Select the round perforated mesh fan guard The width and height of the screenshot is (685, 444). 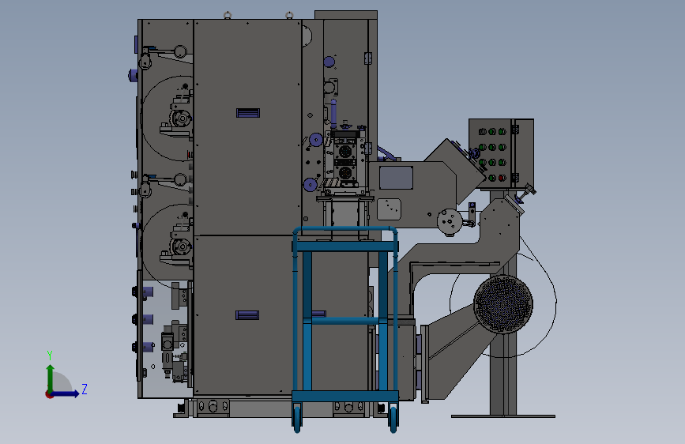click(x=503, y=304)
